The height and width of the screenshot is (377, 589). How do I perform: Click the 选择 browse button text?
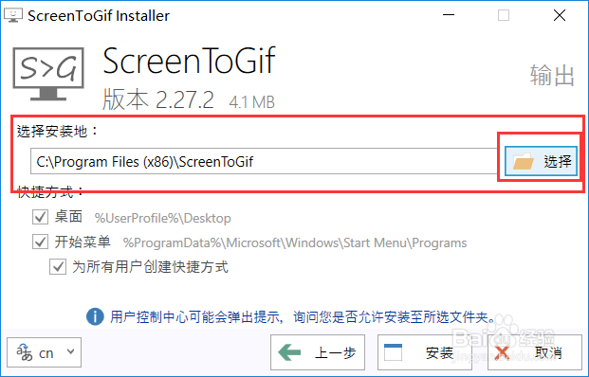click(x=558, y=161)
